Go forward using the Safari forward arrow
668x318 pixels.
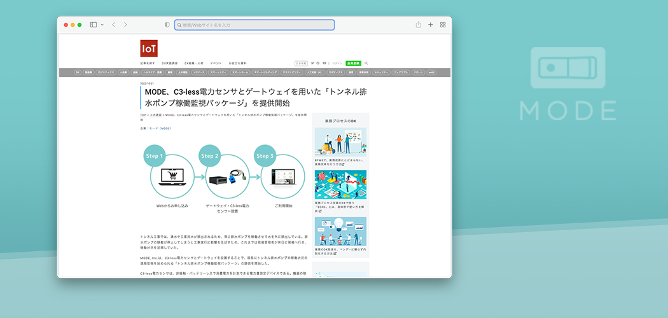pos(125,25)
